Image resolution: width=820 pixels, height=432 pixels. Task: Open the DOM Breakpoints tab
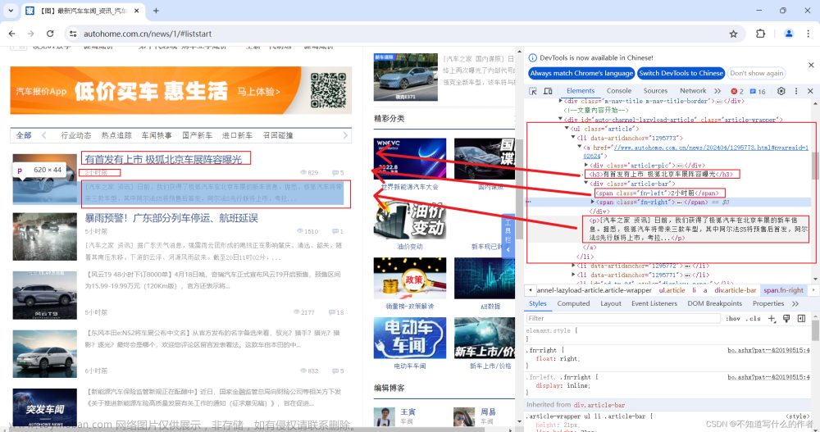(x=714, y=303)
